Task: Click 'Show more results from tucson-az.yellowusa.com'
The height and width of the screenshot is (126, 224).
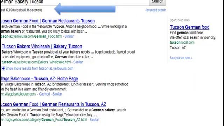Action: pyautogui.click(x=40, y=69)
